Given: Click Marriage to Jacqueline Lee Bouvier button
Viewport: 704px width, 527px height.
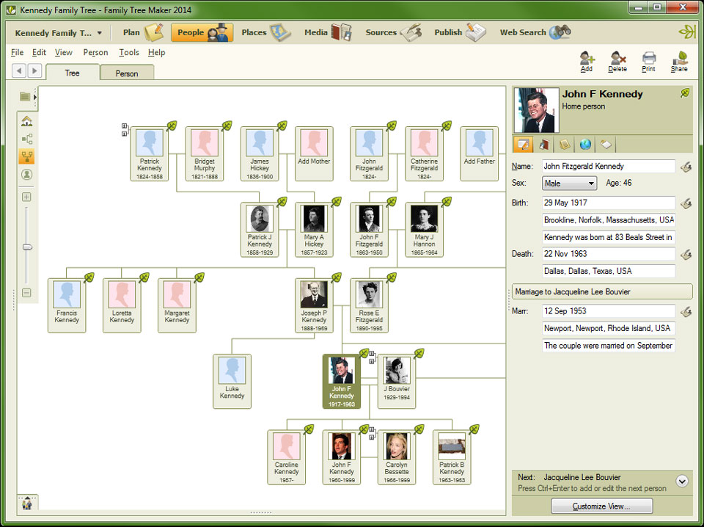Looking at the screenshot, I should [602, 291].
